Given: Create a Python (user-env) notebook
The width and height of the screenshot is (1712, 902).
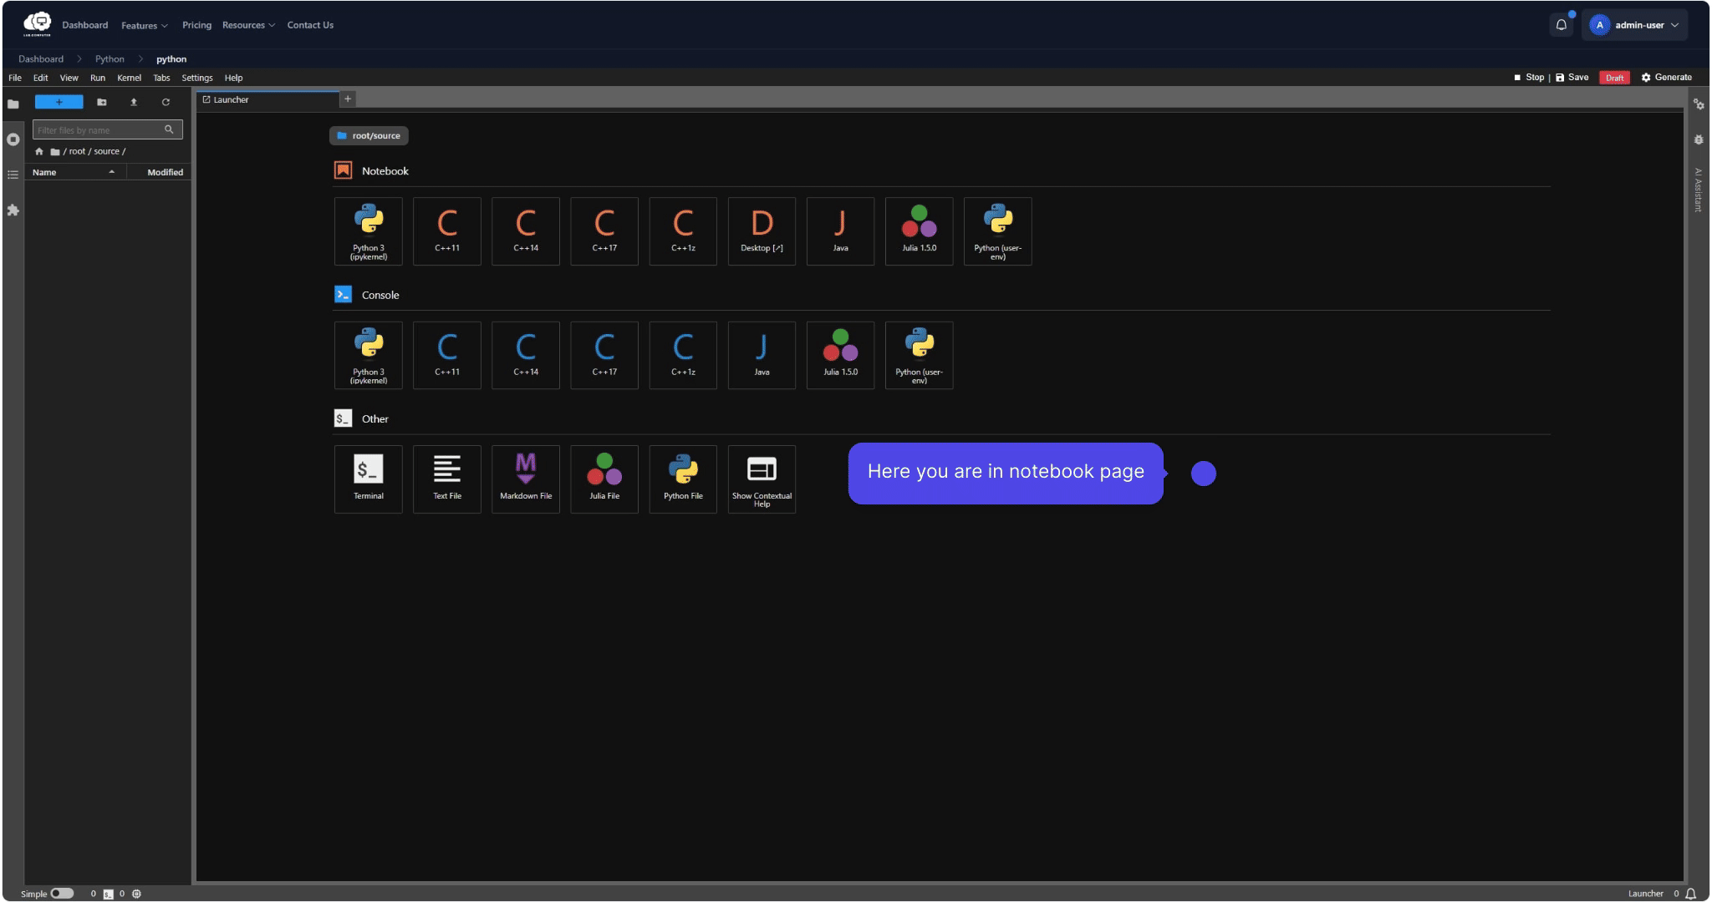Looking at the screenshot, I should [997, 231].
